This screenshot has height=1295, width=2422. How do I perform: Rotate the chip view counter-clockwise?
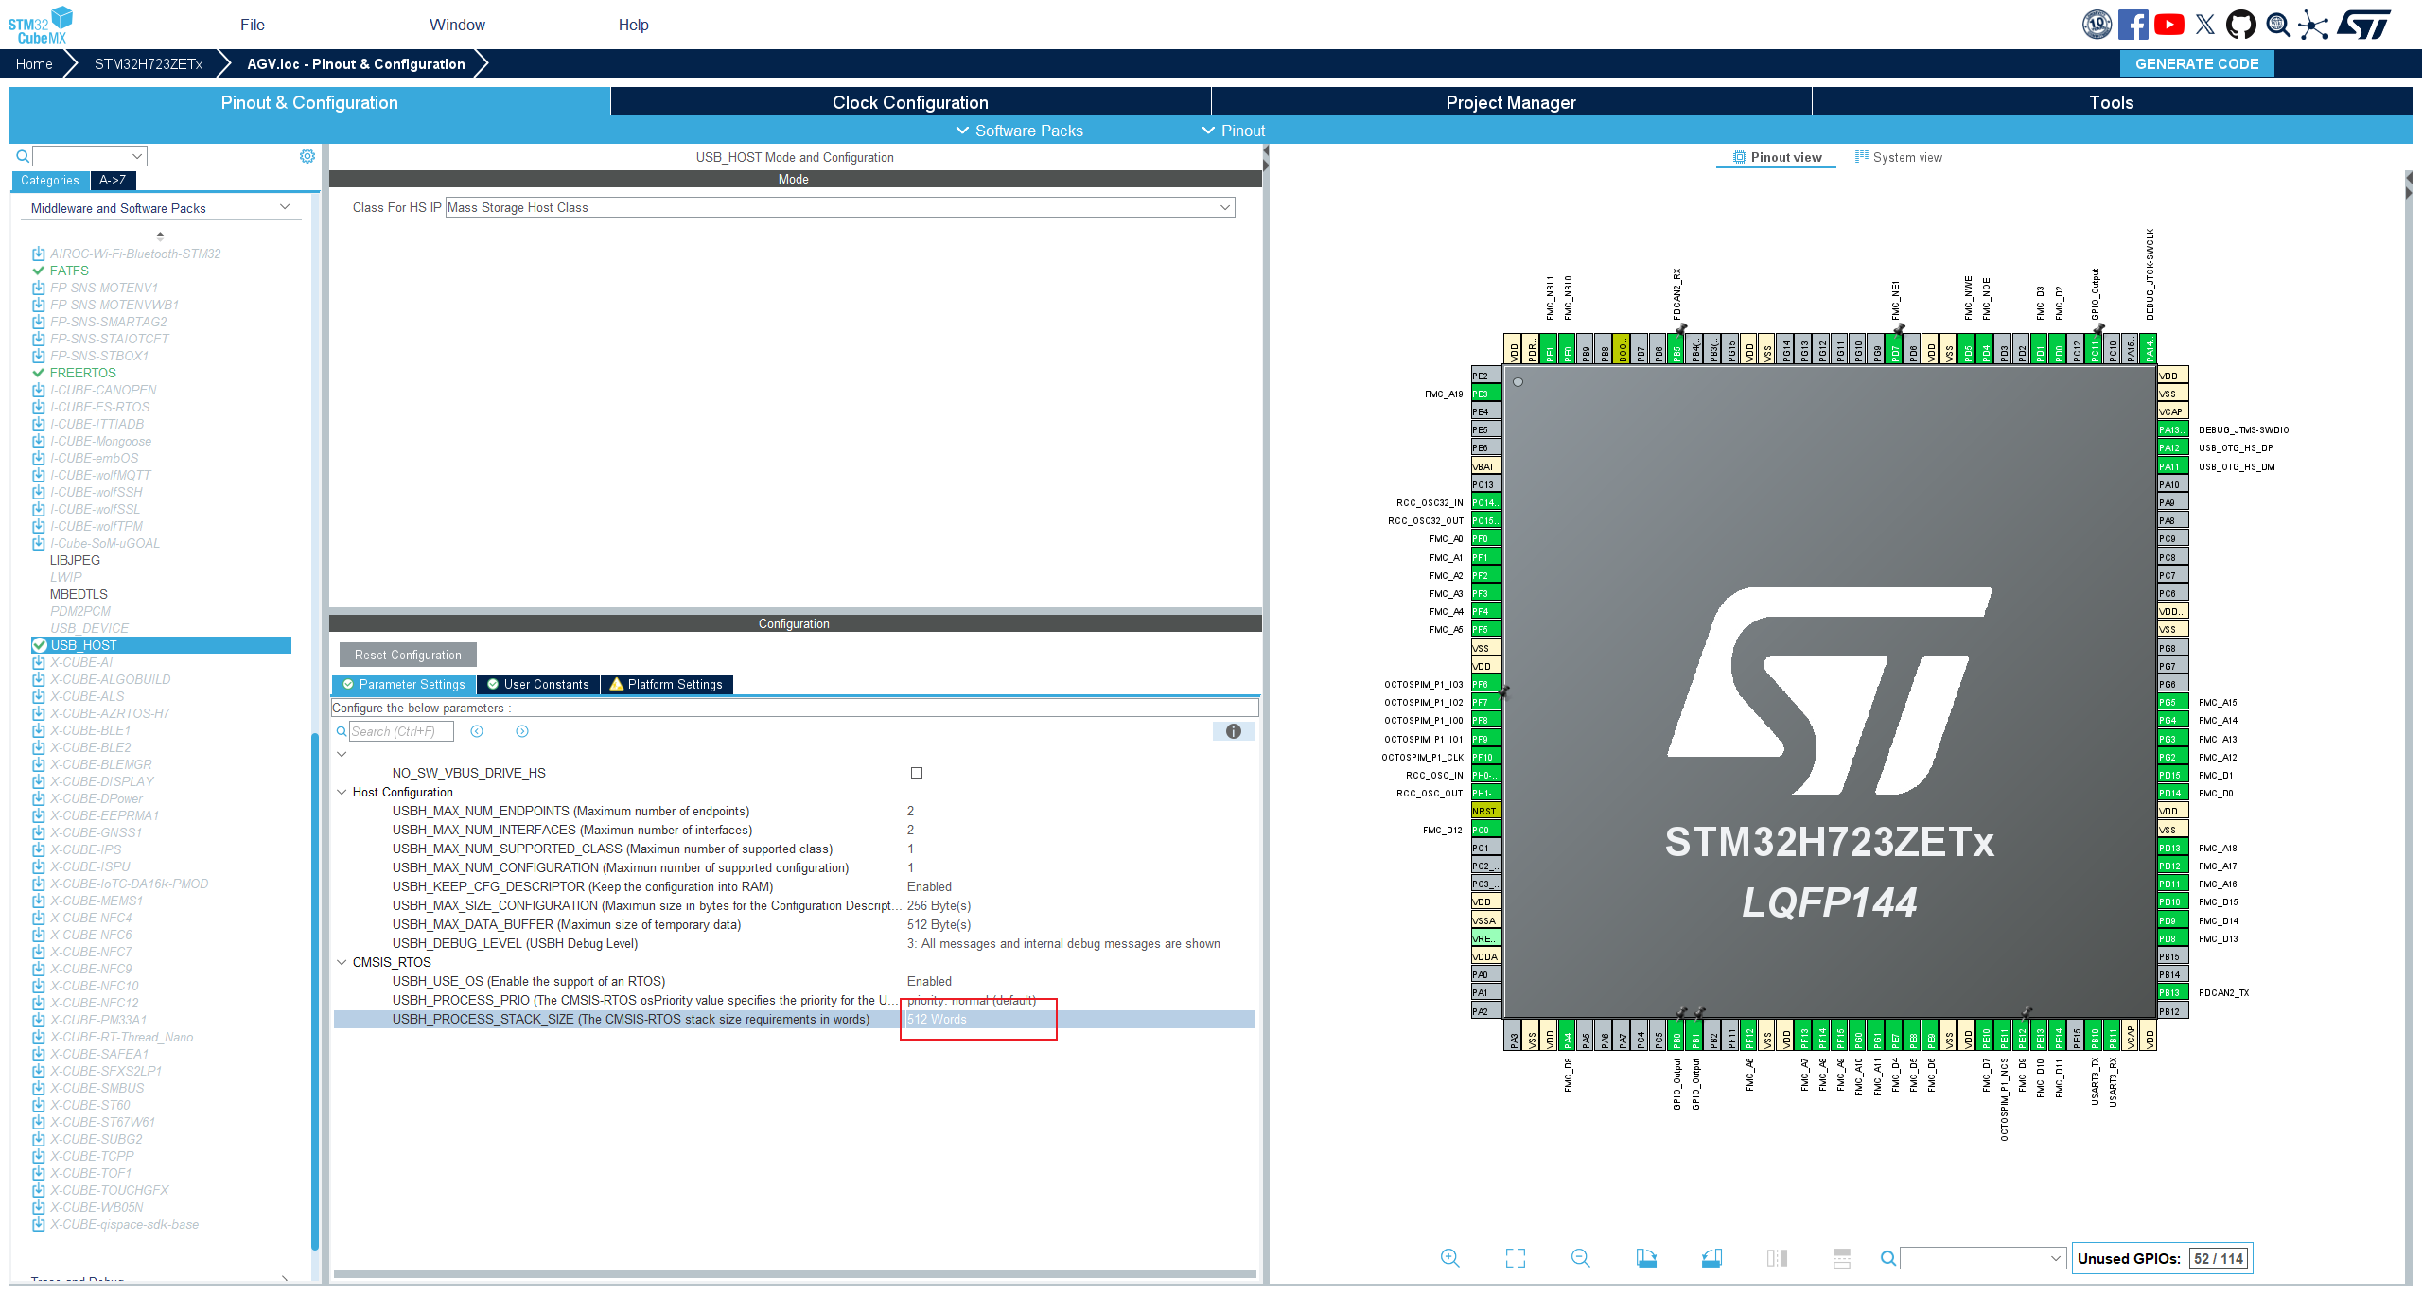coord(1711,1258)
